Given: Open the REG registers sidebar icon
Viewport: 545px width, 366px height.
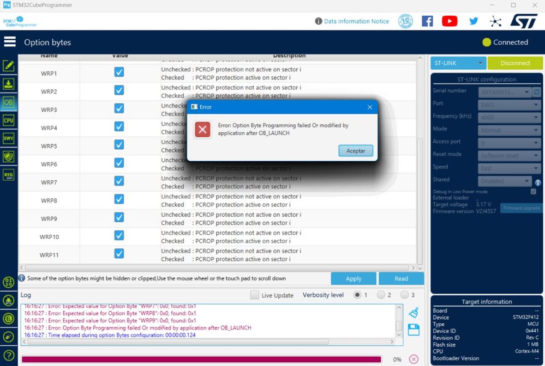Looking at the screenshot, I should pyautogui.click(x=9, y=175).
